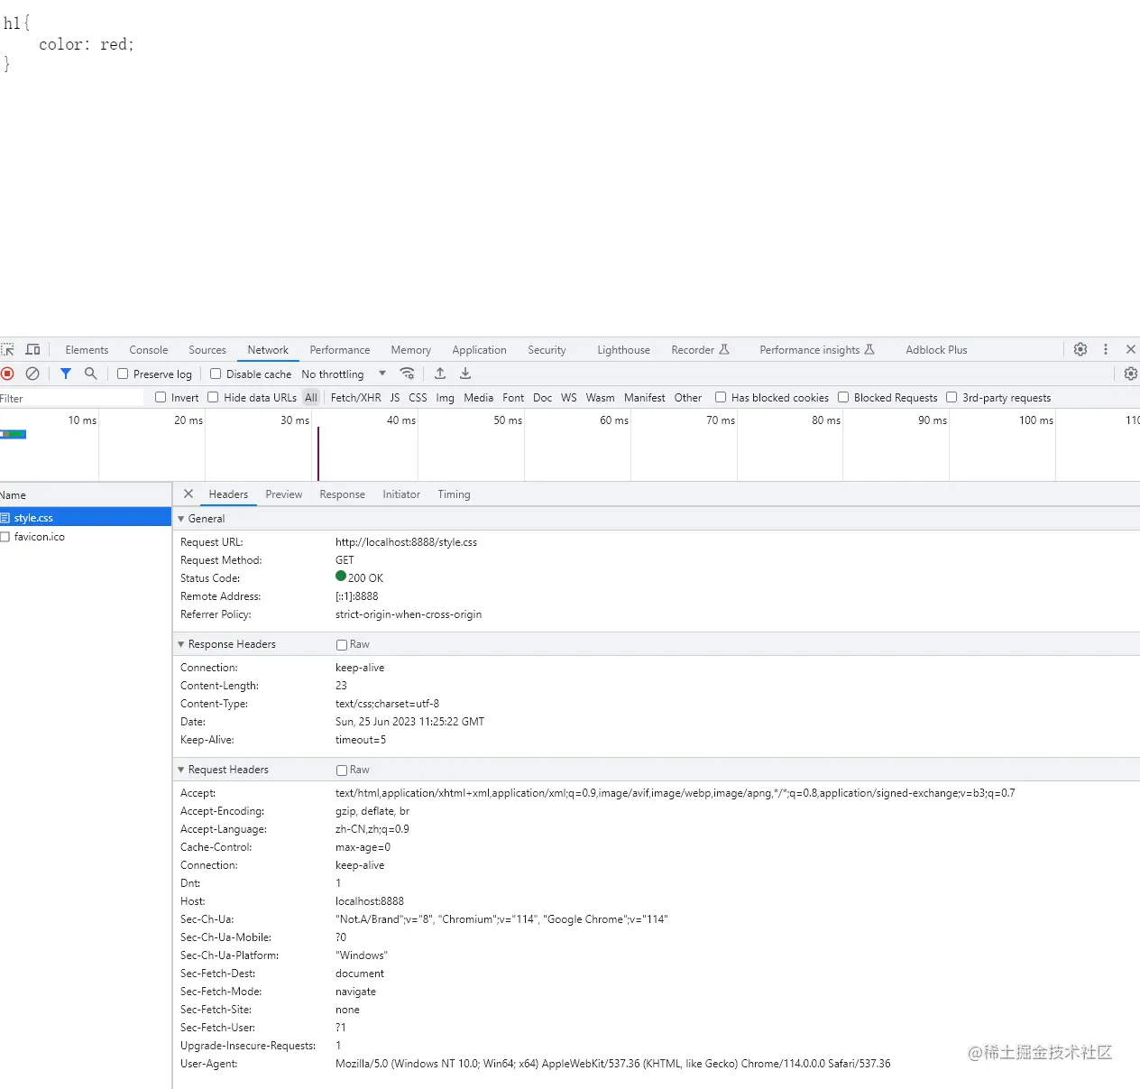Screen dimensions: 1140x1089
Task: Select the All filter type
Action: coord(311,398)
